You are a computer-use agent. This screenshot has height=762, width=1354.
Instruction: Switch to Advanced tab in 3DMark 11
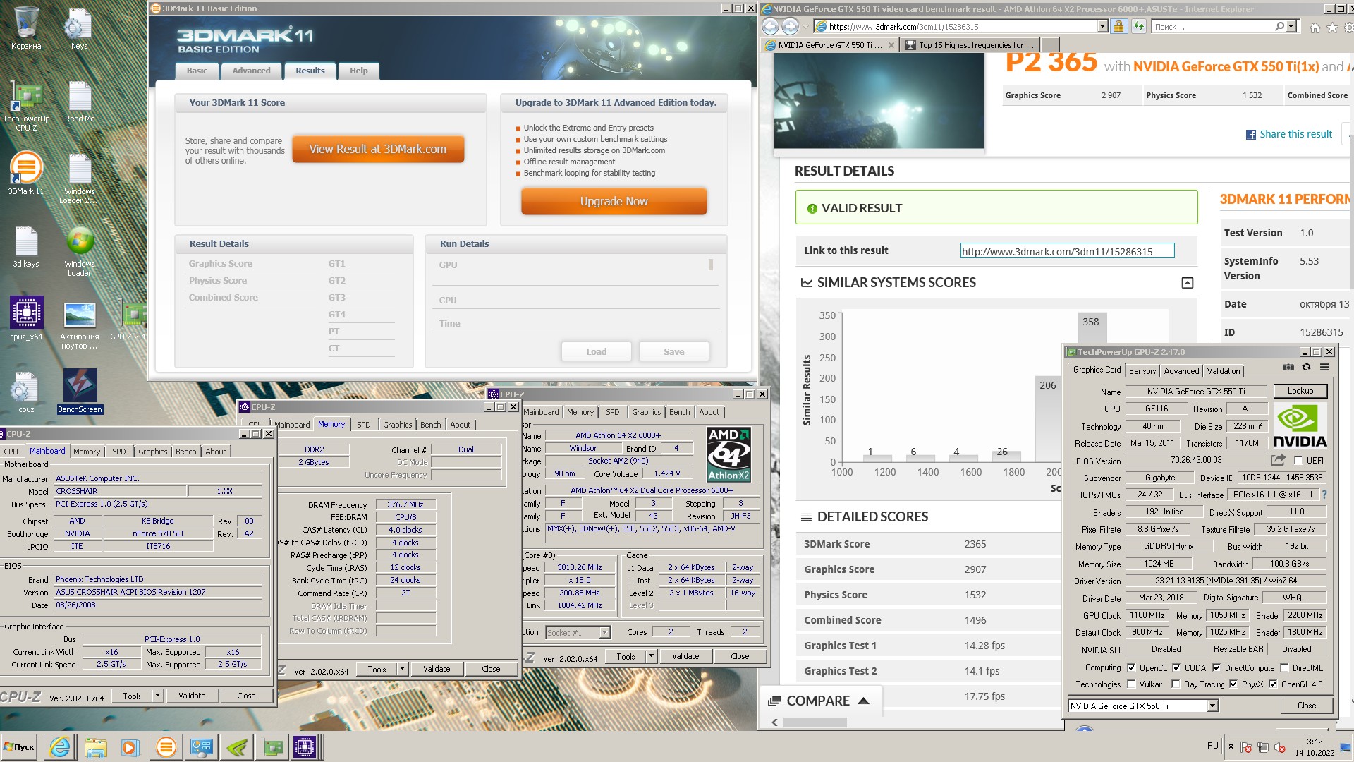(x=251, y=71)
